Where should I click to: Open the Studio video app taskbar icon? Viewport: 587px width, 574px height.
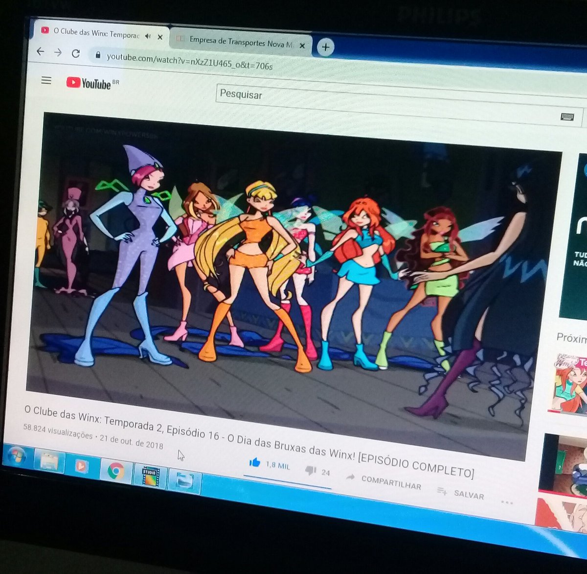pos(151,476)
